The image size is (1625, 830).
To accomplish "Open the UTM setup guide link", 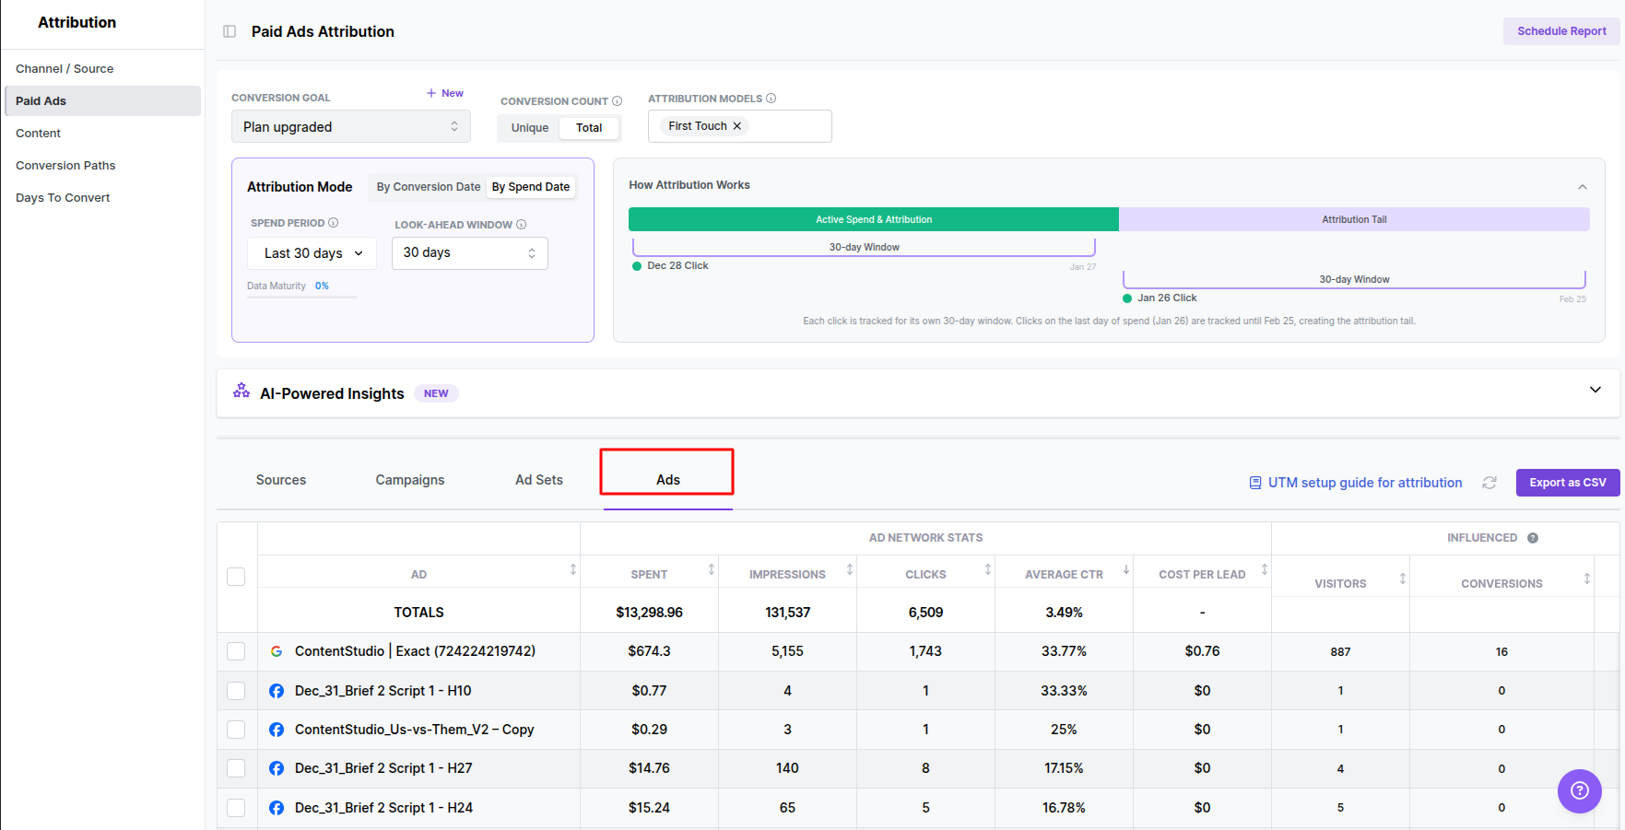I will click(x=1364, y=483).
